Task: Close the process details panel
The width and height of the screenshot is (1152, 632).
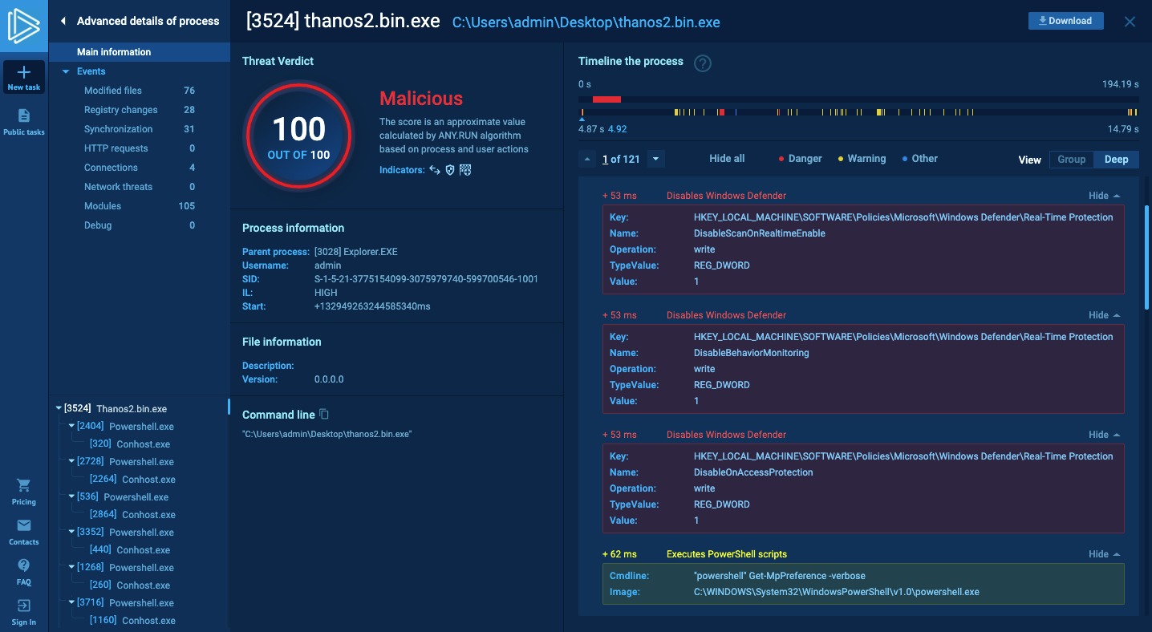Action: pos(1130,22)
